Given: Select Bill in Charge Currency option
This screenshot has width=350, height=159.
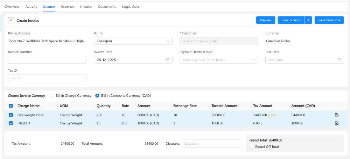Looking at the screenshot, I should [52, 96].
